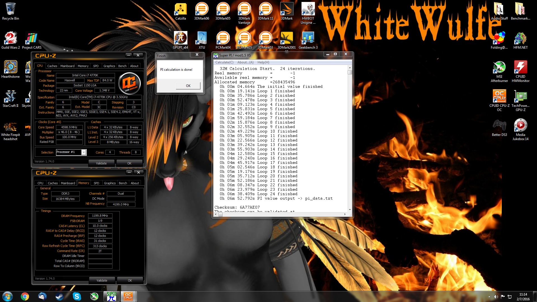Click Validate in upper CPU-Z window
537x302 pixels.
pyautogui.click(x=101, y=163)
